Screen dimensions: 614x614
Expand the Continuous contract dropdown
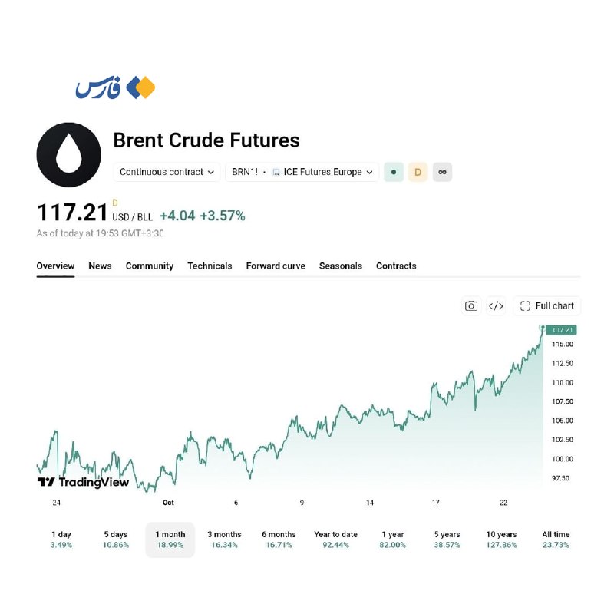click(167, 172)
